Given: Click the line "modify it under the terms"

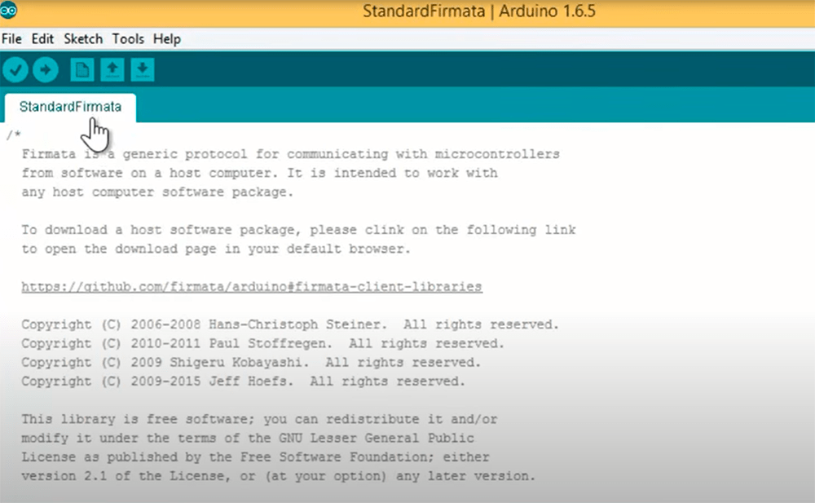Looking at the screenshot, I should pyautogui.click(x=248, y=439).
